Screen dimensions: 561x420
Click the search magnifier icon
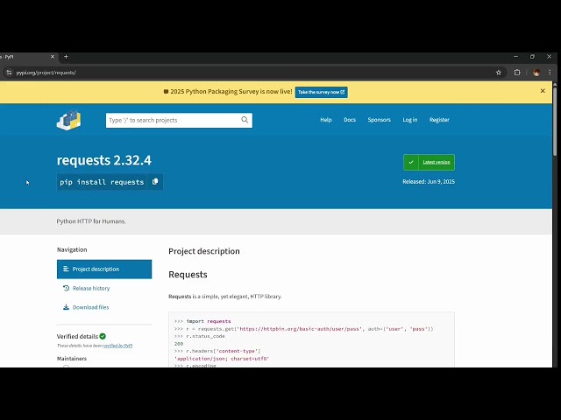pyautogui.click(x=245, y=120)
